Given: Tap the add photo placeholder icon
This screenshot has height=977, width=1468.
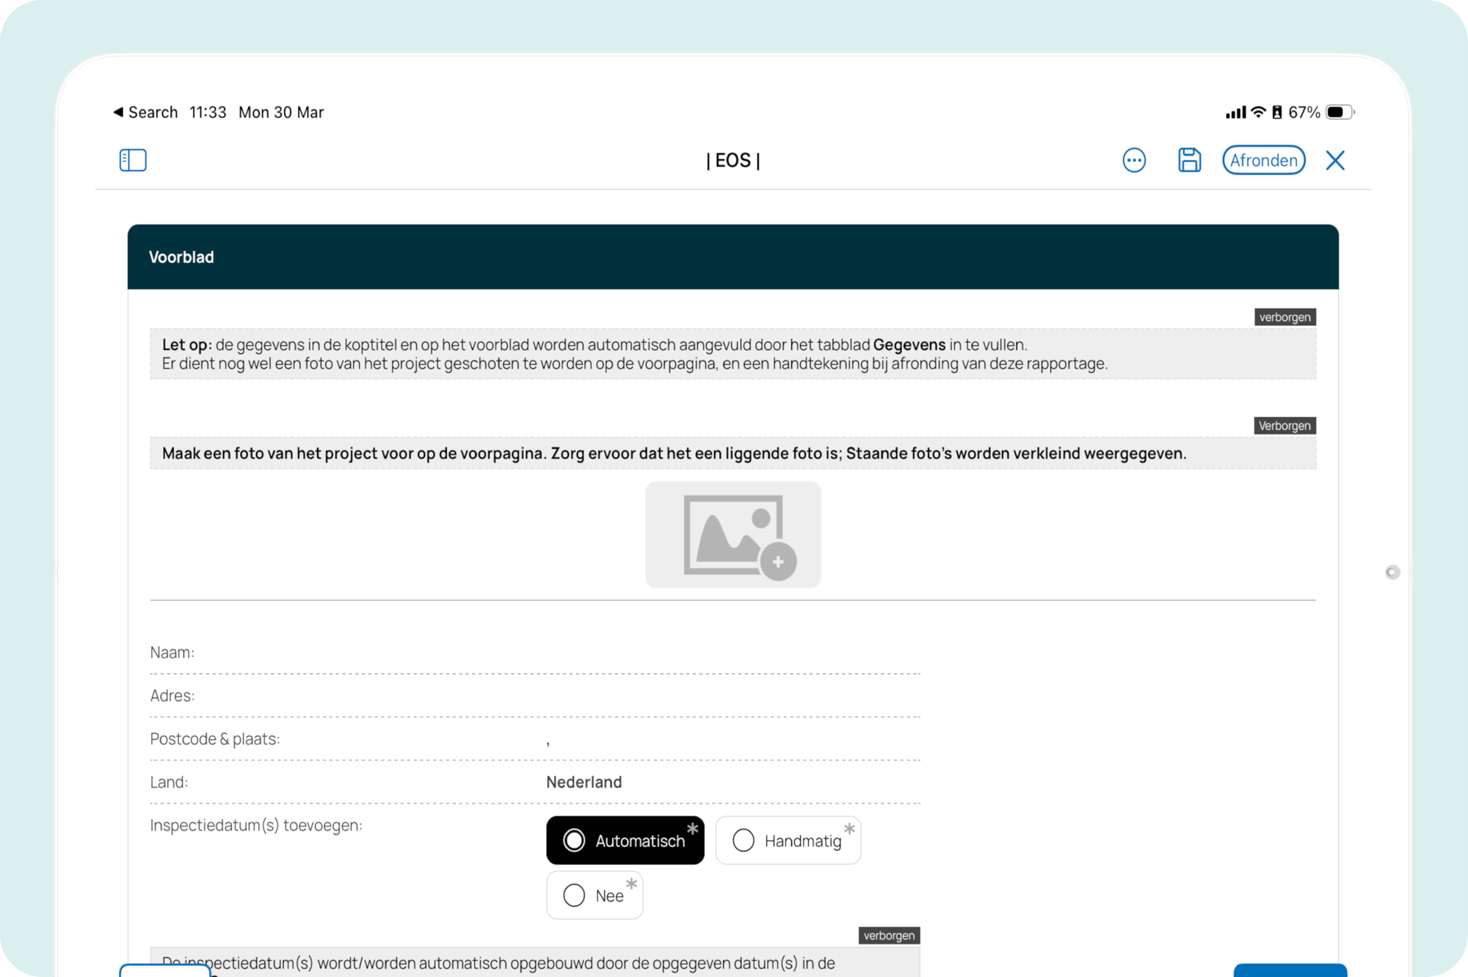Looking at the screenshot, I should [x=733, y=534].
